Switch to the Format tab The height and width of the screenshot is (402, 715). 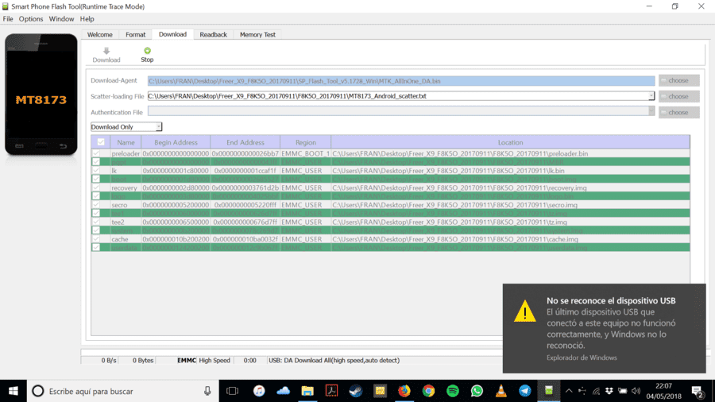[x=135, y=35]
